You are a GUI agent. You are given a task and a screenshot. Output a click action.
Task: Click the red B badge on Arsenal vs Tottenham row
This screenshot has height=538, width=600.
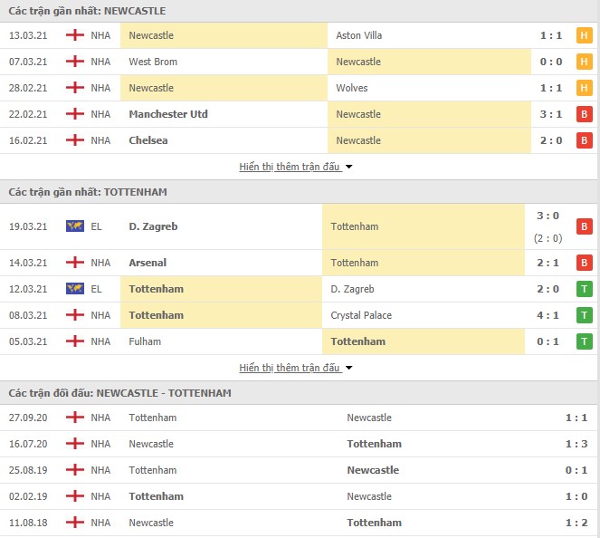(x=584, y=263)
